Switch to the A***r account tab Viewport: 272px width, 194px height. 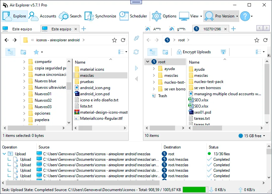[x=153, y=29]
